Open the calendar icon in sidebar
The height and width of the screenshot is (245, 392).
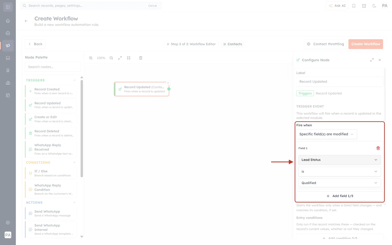(x=8, y=95)
